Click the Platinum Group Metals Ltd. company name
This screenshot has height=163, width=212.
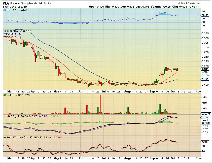(26, 3)
